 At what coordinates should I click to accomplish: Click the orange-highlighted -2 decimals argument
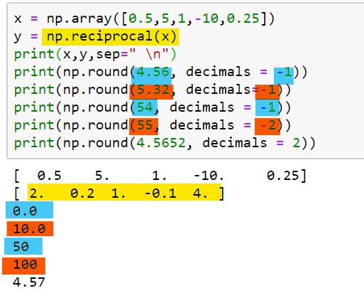click(x=268, y=126)
